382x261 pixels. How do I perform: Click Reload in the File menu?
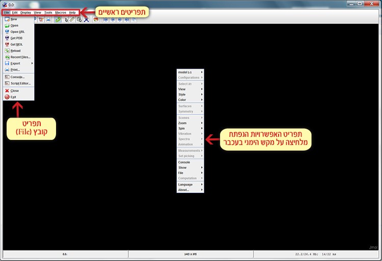point(15,51)
